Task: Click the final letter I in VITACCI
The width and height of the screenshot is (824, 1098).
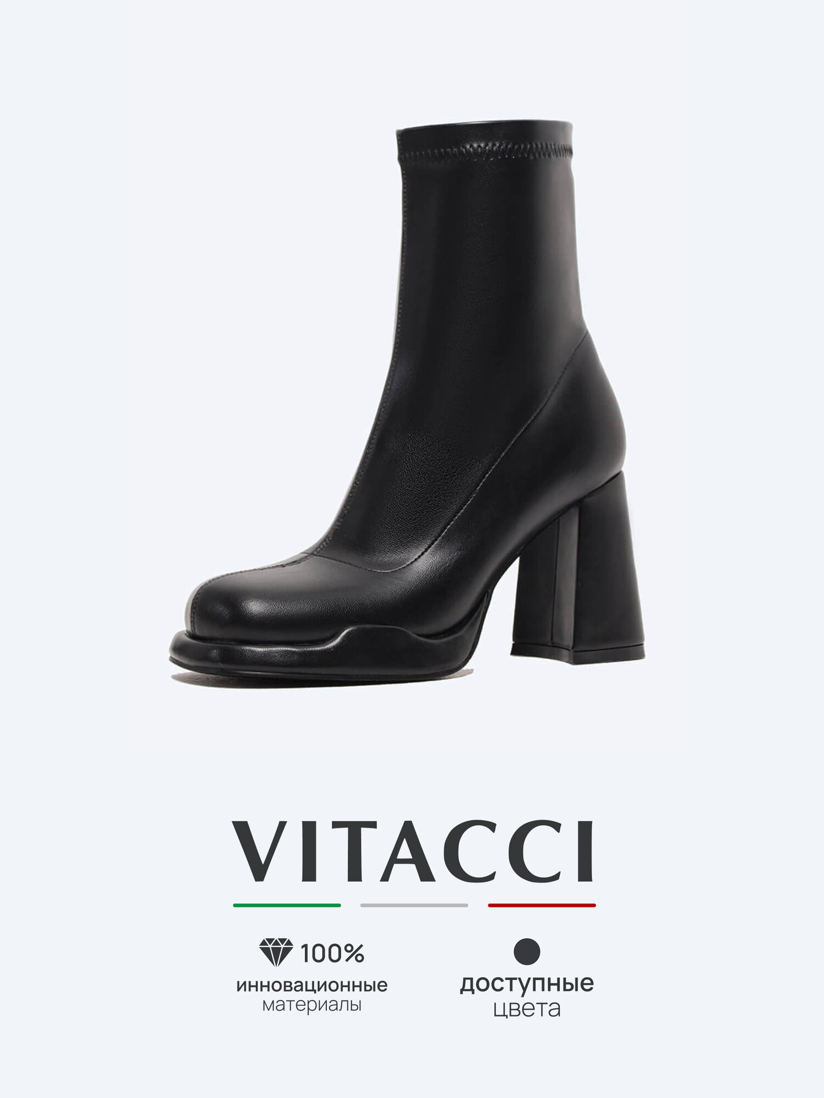Action: click(587, 851)
